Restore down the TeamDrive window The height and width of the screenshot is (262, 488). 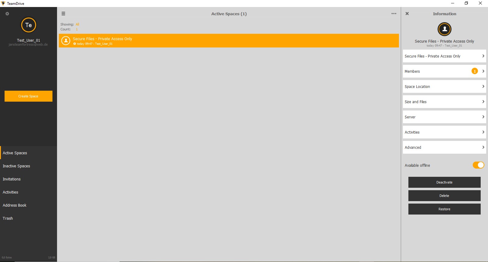point(466,3)
